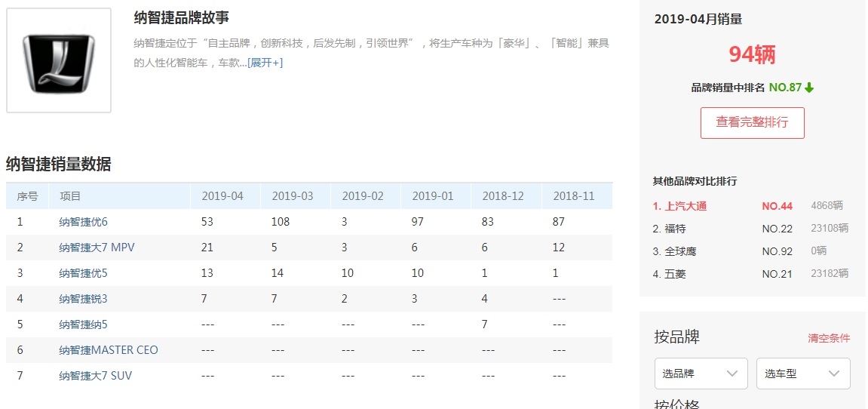Click the value 21 in 纳智捷大7 MPV row
The image size is (868, 409).
tap(207, 248)
